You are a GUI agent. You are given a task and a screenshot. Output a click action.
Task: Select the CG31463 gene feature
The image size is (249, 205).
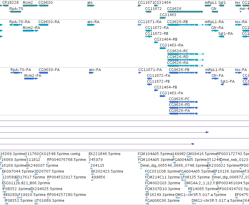pos(163,18)
